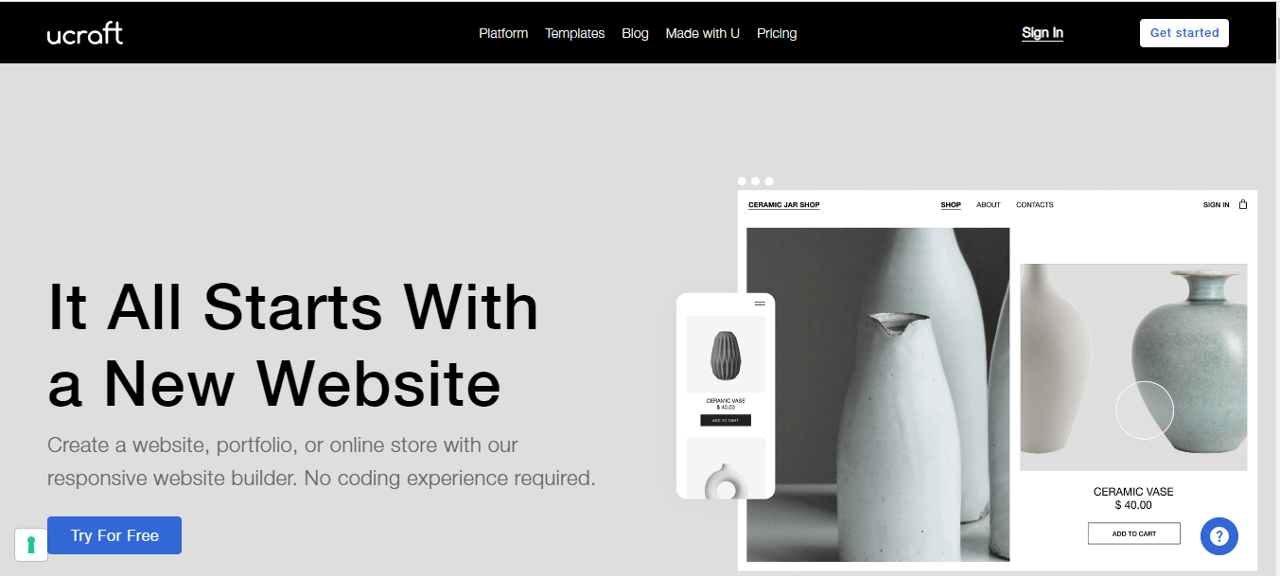The height and width of the screenshot is (576, 1280).
Task: View the Pricing page
Action: [777, 33]
